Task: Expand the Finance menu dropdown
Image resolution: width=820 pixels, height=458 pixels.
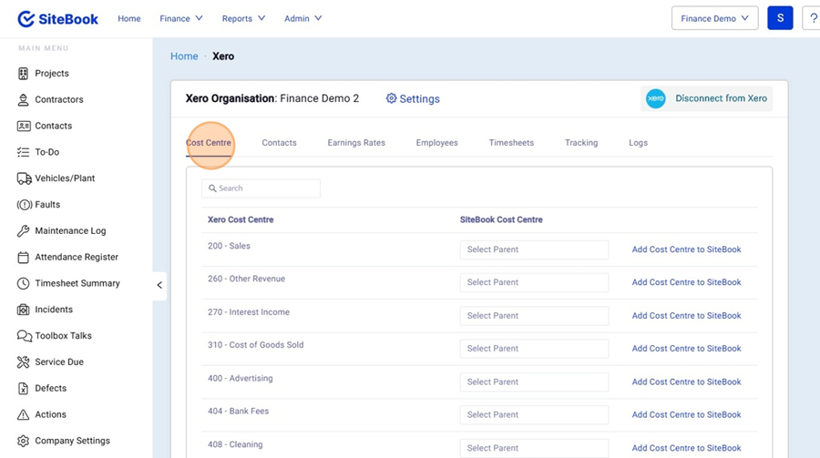Action: tap(180, 18)
